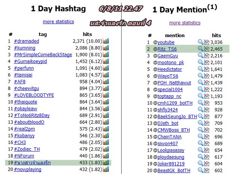
Task: Open the bar chart for #AF8
Action: click(x=106, y=81)
